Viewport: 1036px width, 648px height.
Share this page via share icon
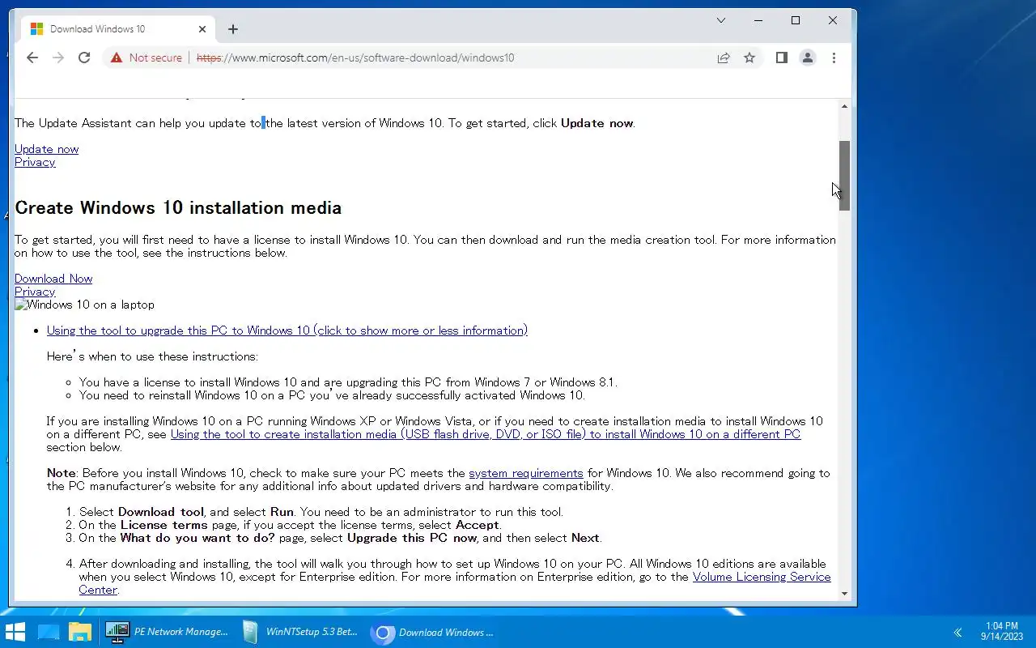[724, 58]
